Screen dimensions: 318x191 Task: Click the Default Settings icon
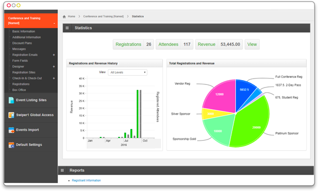11,145
